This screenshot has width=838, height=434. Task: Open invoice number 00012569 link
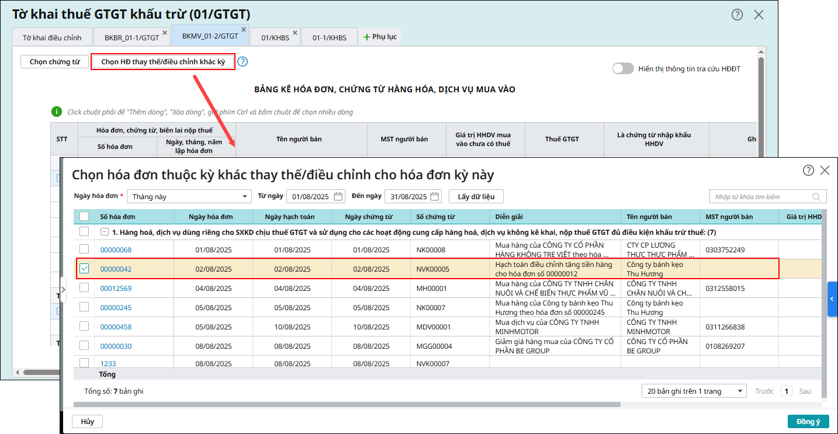[116, 288]
